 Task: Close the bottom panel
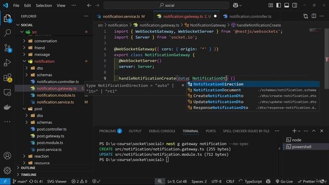322,131
